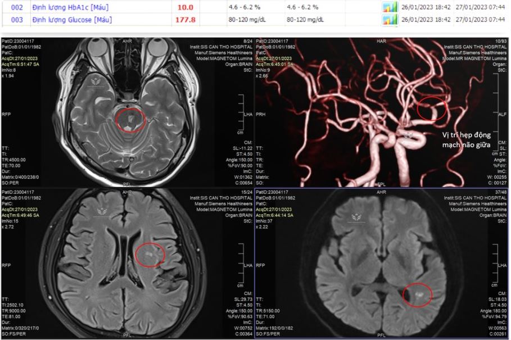Click red circle on the FLAIR lesion

tap(151, 255)
